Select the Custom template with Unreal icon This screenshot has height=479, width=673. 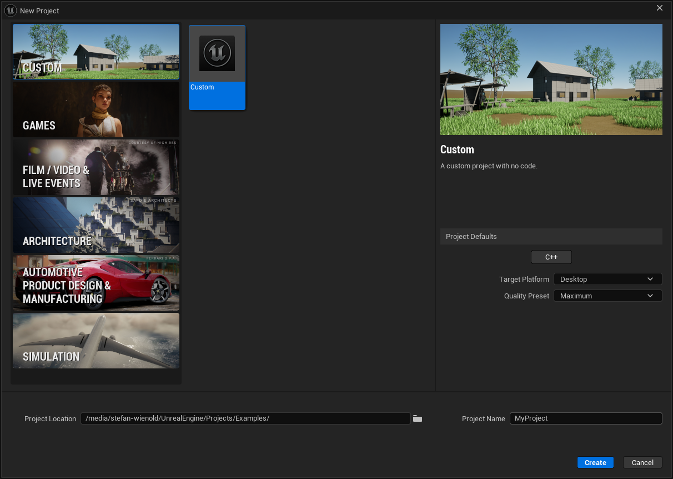[217, 67]
